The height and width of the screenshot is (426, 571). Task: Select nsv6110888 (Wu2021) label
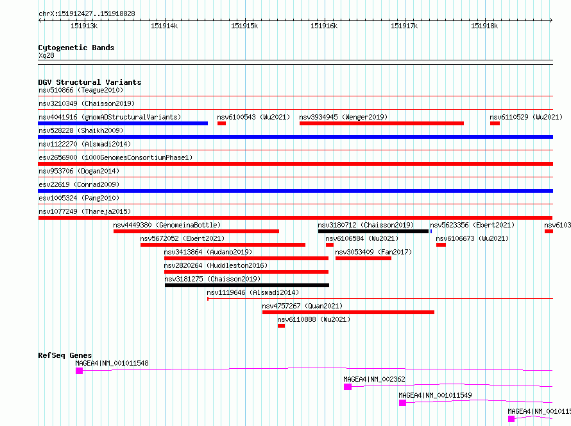click(314, 319)
